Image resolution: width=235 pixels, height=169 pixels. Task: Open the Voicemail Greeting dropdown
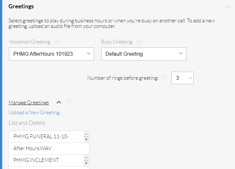click(52, 54)
